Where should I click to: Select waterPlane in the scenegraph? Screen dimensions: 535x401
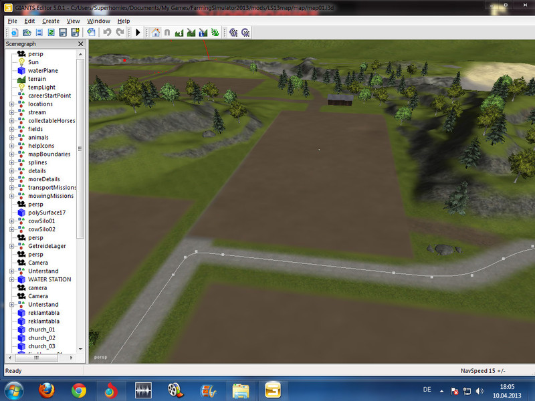coord(43,71)
